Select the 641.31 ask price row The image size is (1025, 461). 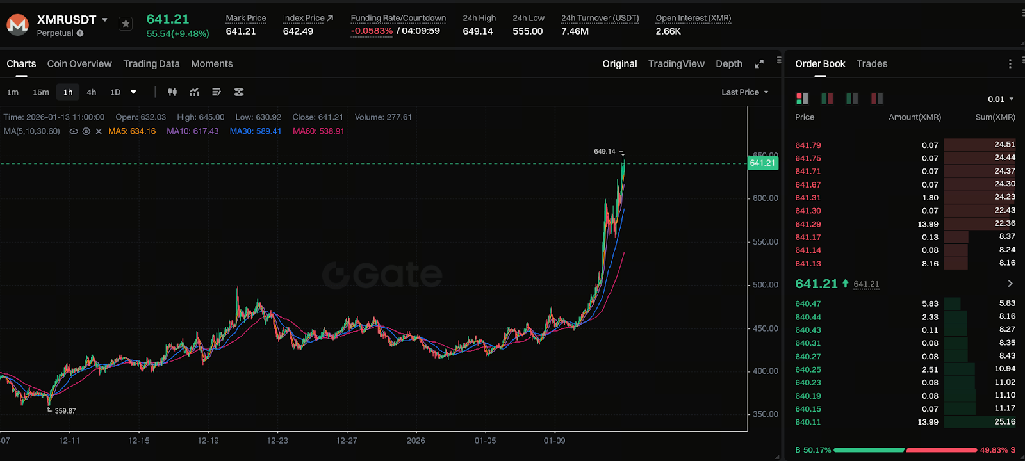tap(905, 198)
